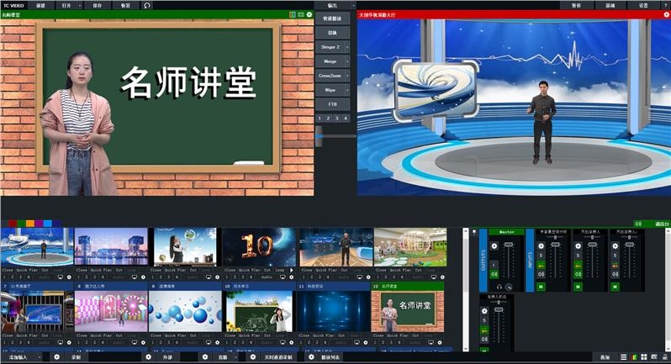Toggle Solo S button on first INPUTS channel
Viewport: 671px width, 364px height.
[541, 256]
